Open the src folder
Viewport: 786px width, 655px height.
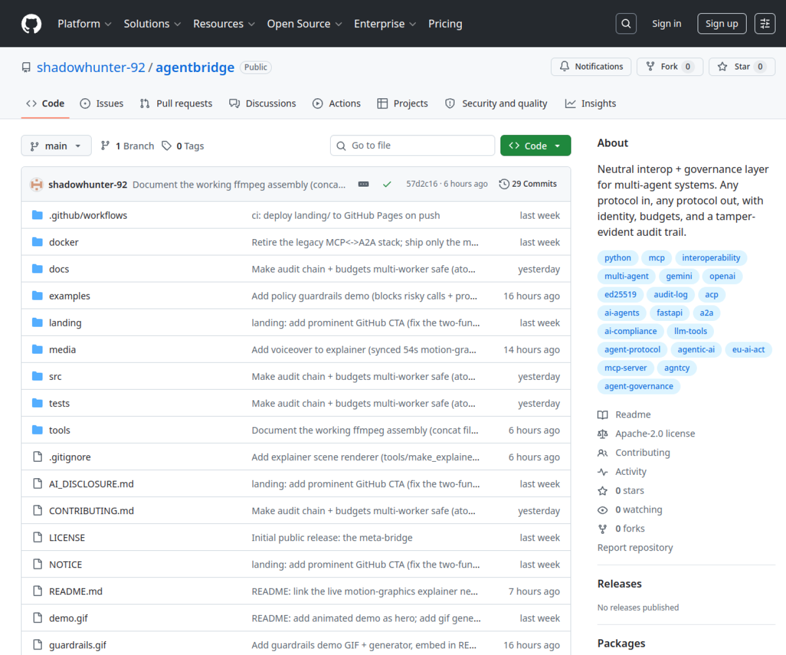(x=55, y=376)
